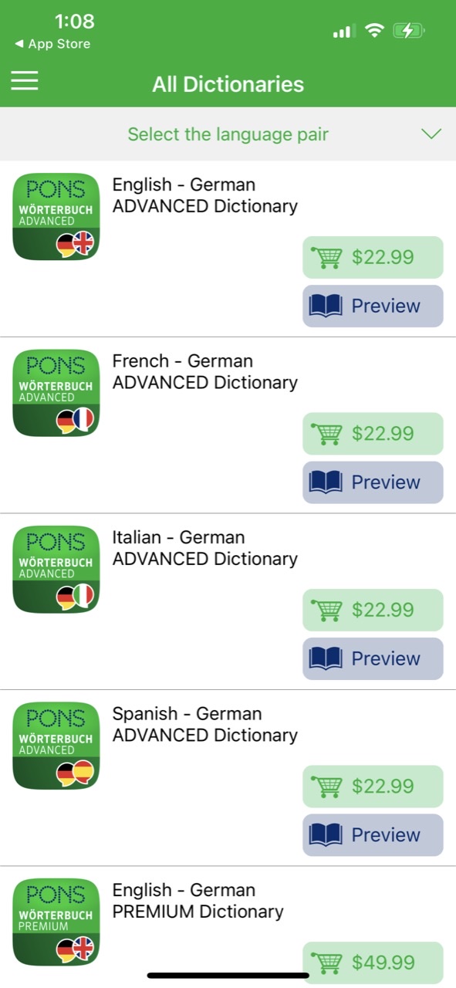Preview the Italian - German ADVANCED Dictionary

click(373, 658)
